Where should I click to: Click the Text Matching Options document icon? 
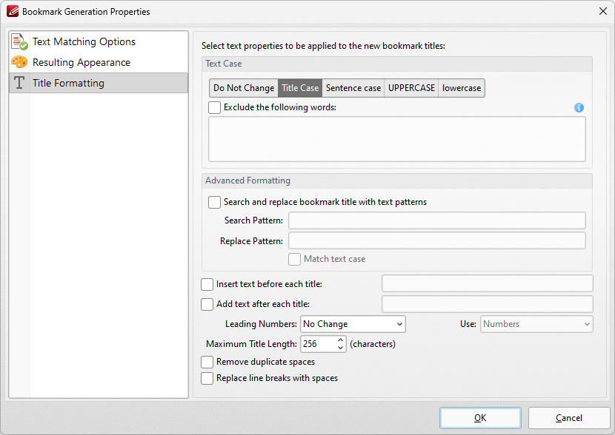pos(19,41)
